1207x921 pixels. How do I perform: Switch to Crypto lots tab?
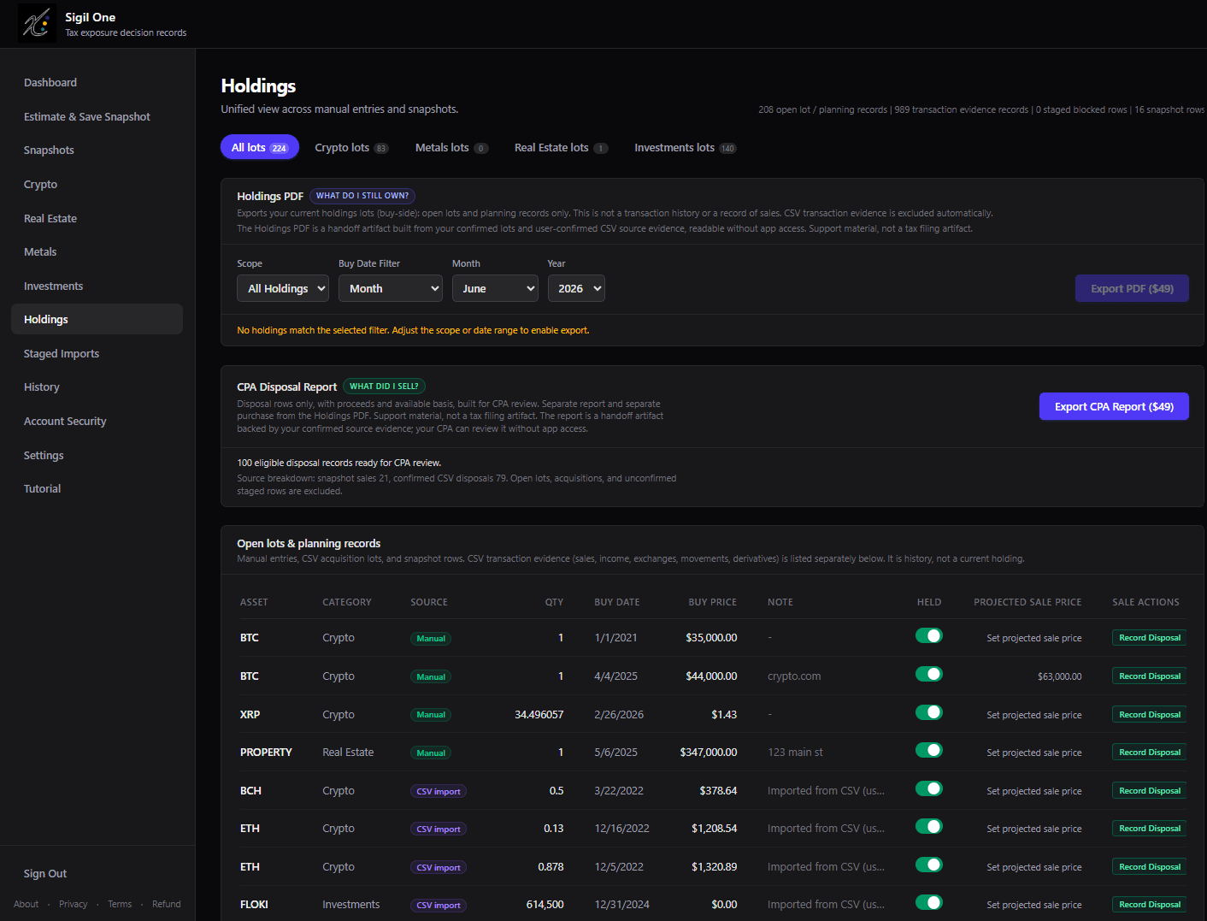pyautogui.click(x=351, y=147)
